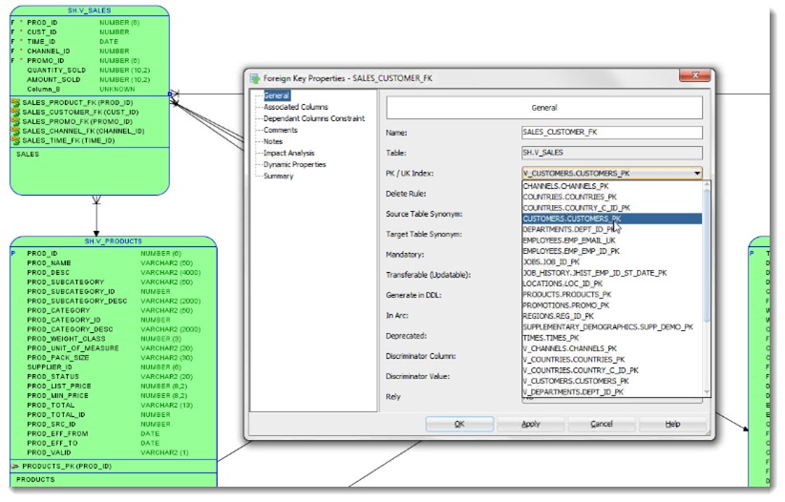Open Associated Columns in the properties tree
The width and height of the screenshot is (785, 502).
(295, 107)
